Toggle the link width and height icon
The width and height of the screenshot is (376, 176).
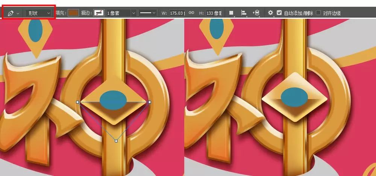pyautogui.click(x=191, y=13)
